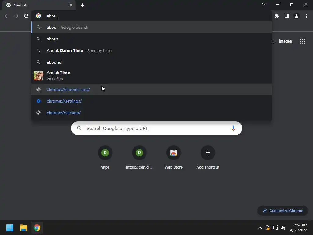This screenshot has height=235, width=313.
Task: Select the New Tab tab
Action: (x=39, y=5)
